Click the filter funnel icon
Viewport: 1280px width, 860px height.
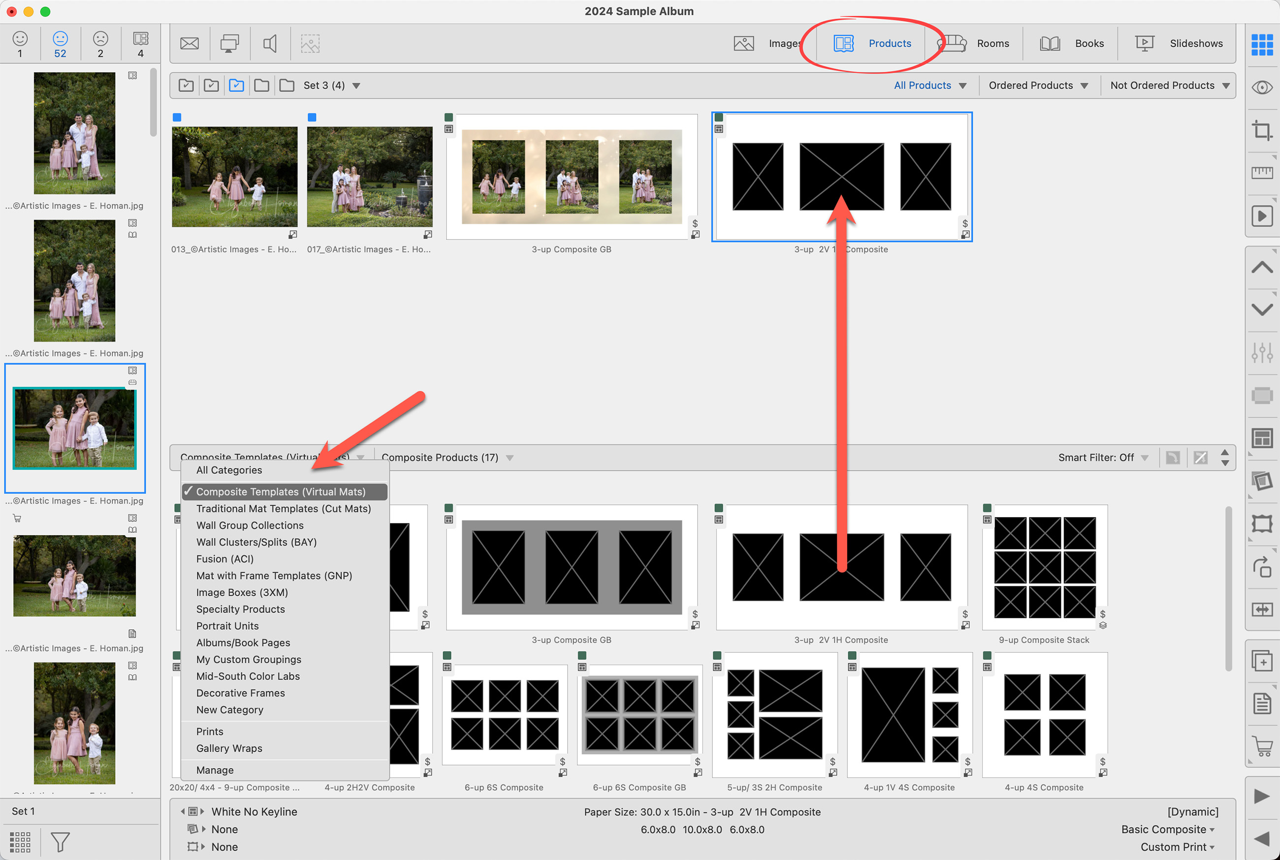pyautogui.click(x=60, y=841)
